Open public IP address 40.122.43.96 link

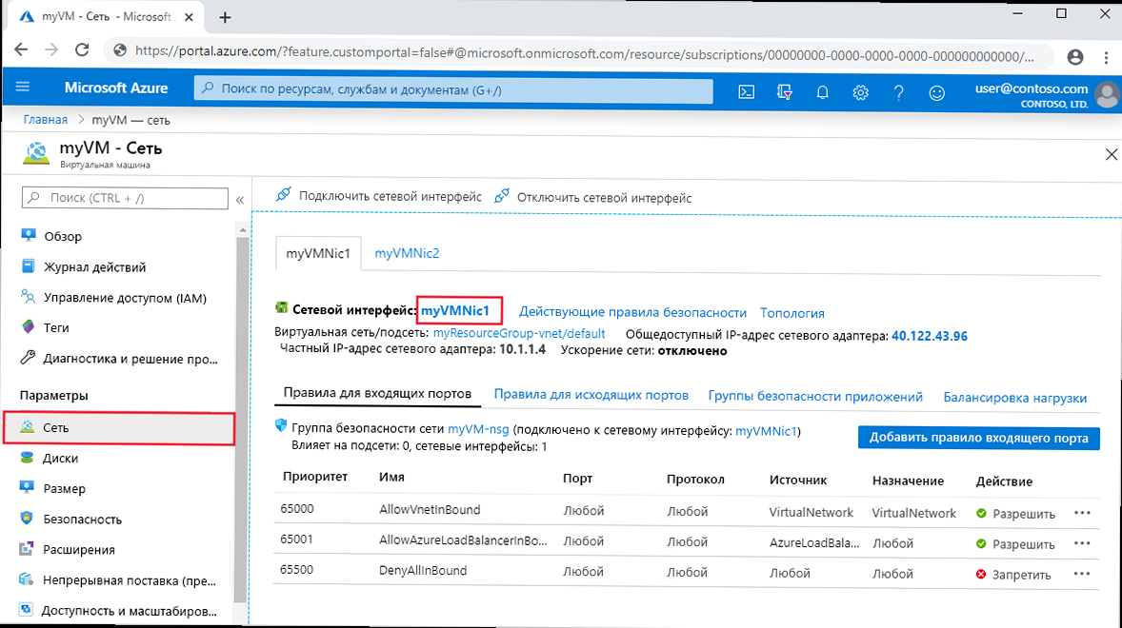pyautogui.click(x=929, y=335)
